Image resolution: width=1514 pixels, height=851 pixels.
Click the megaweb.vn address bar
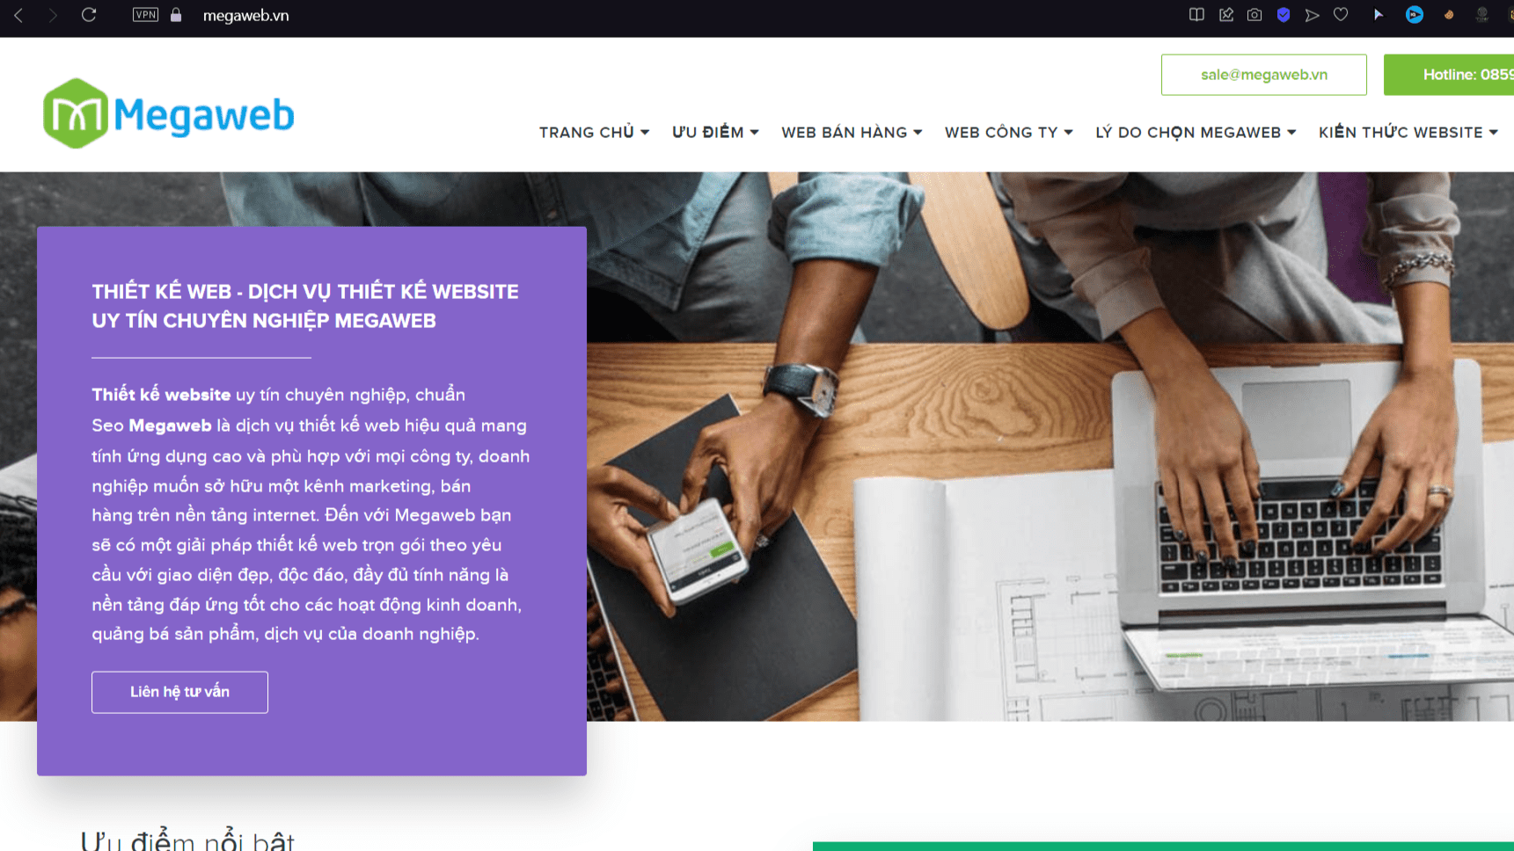(x=245, y=15)
